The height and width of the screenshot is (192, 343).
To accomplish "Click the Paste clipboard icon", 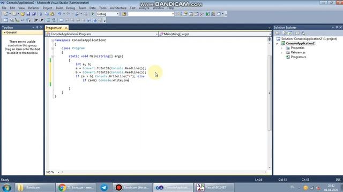I will 52,14.
